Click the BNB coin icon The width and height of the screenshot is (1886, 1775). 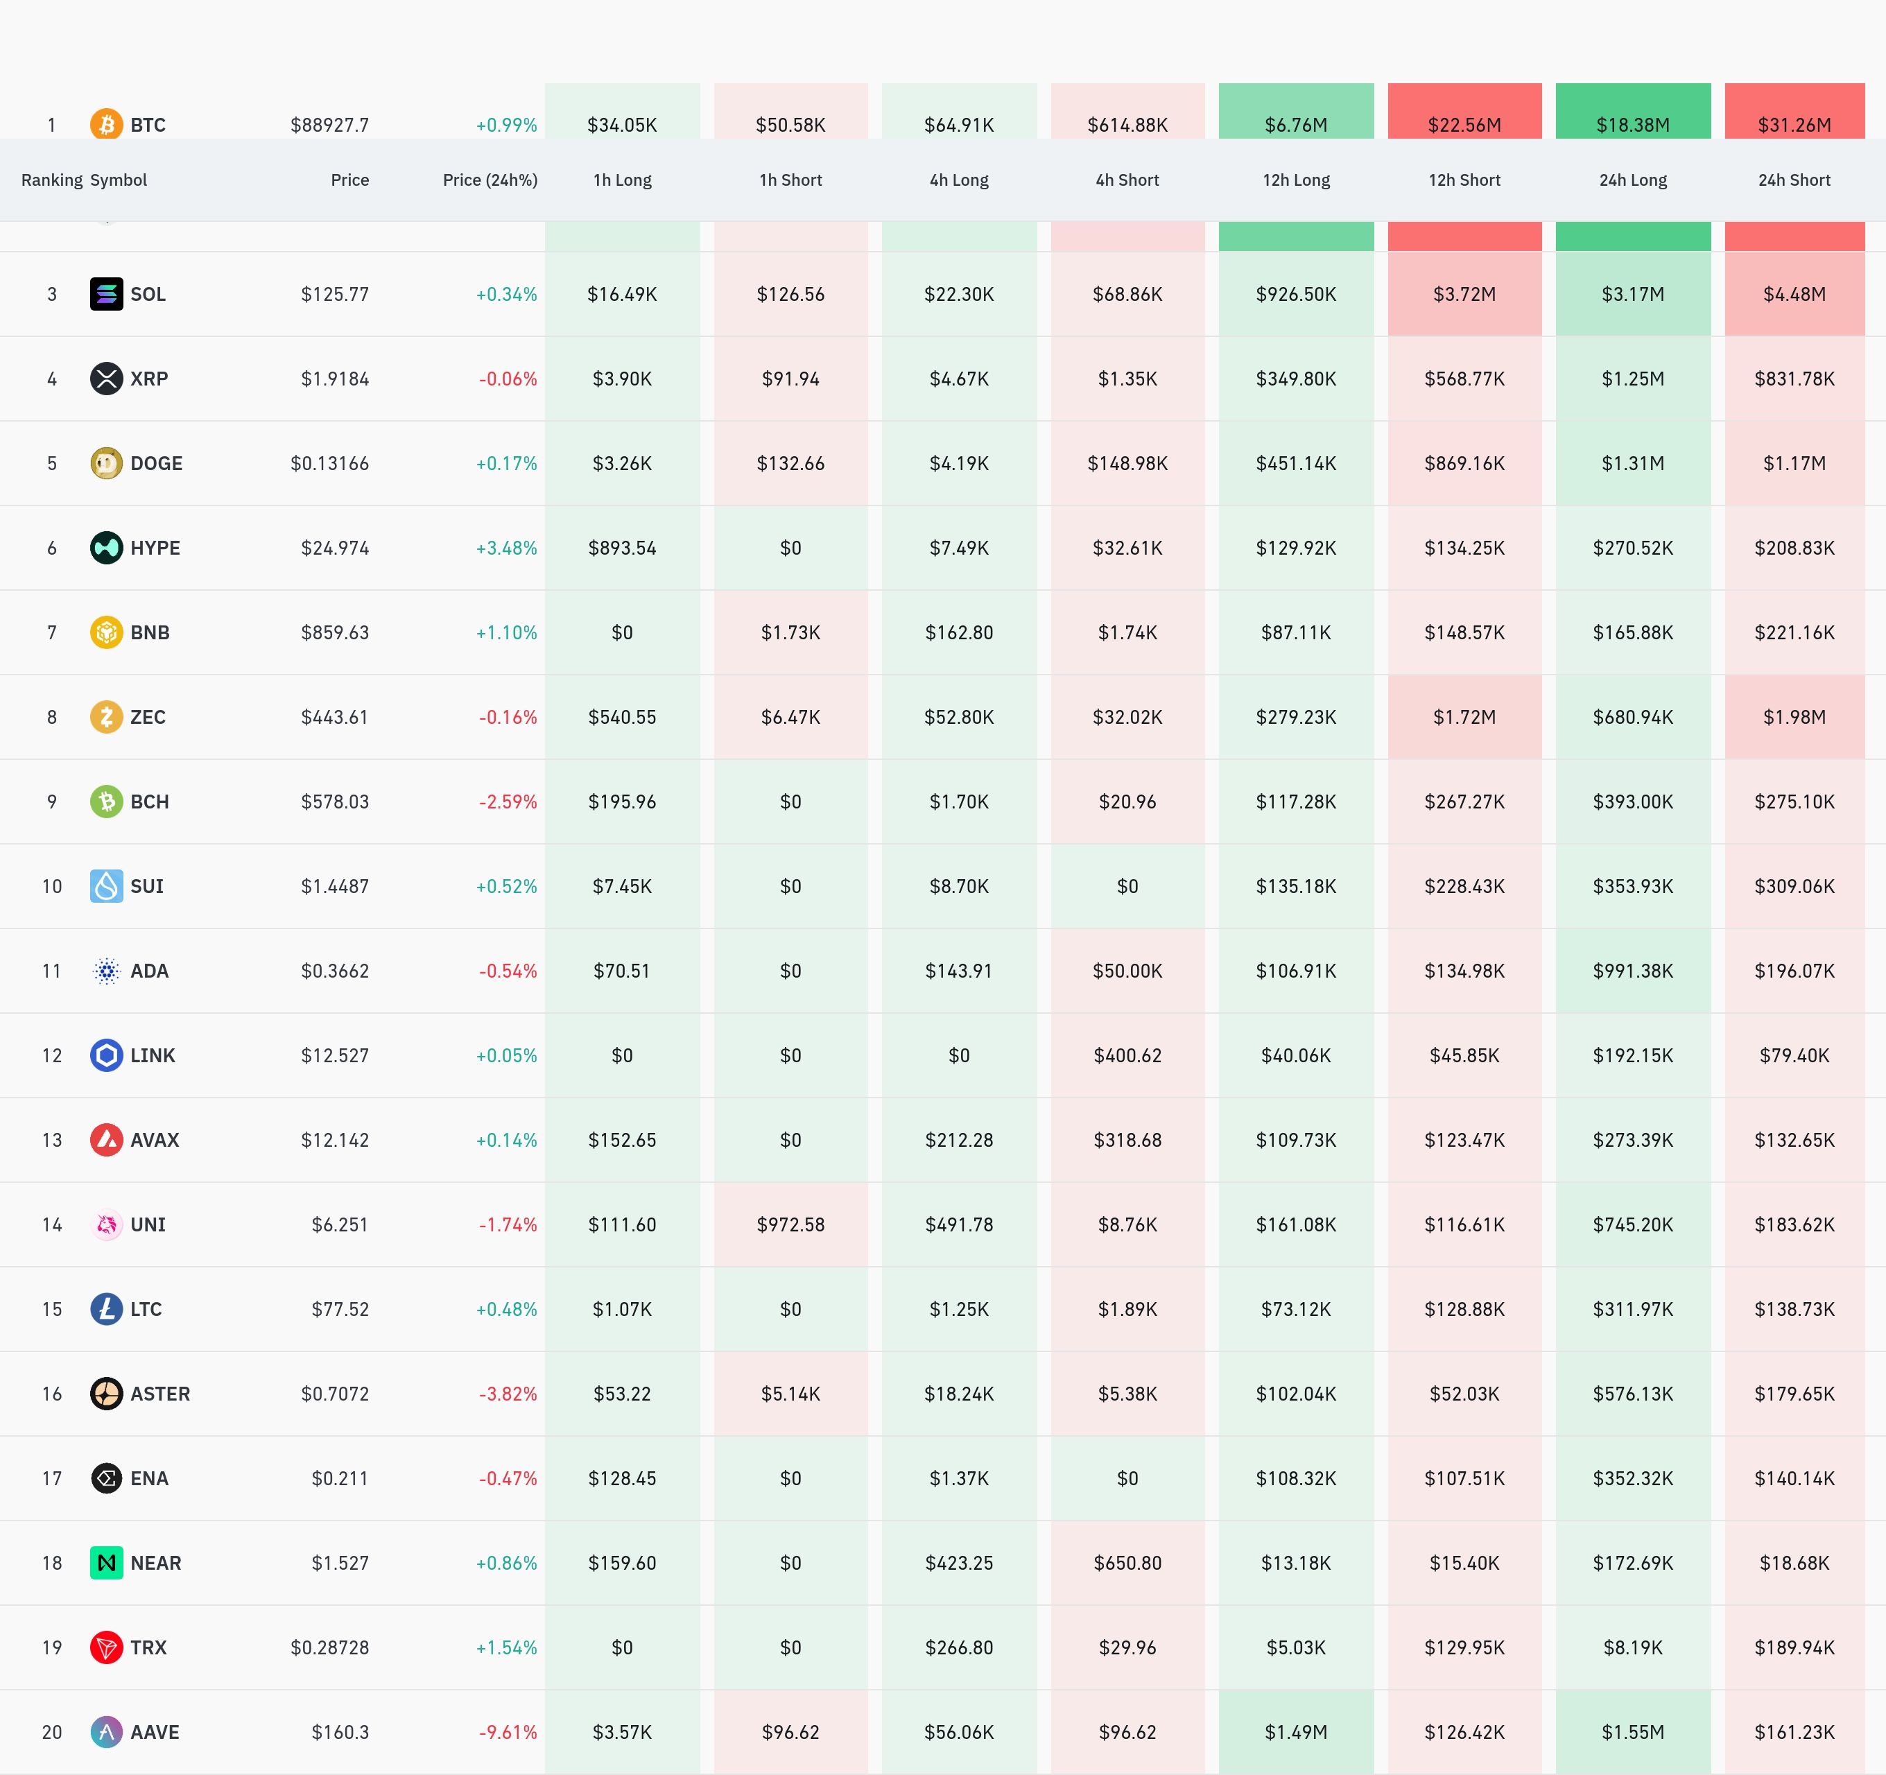tap(106, 632)
